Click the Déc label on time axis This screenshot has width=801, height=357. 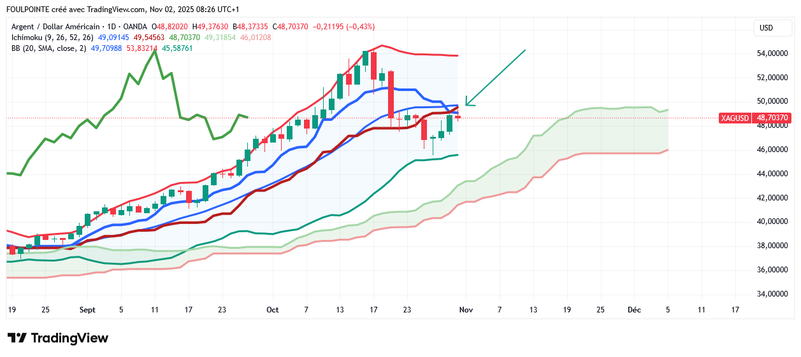634,310
